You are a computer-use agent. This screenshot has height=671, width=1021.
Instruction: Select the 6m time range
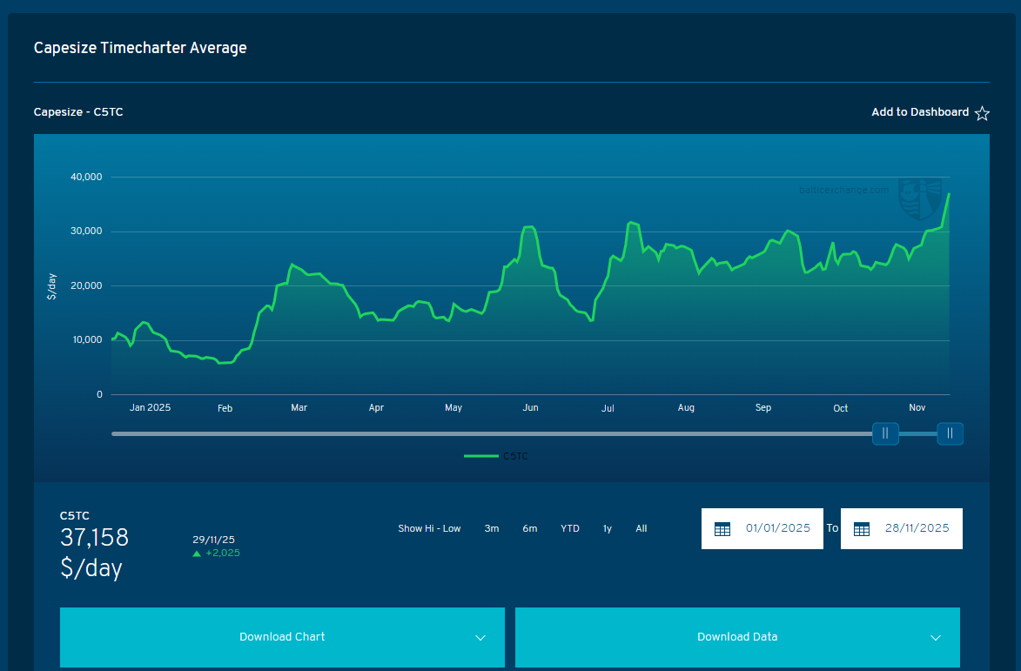(x=530, y=528)
